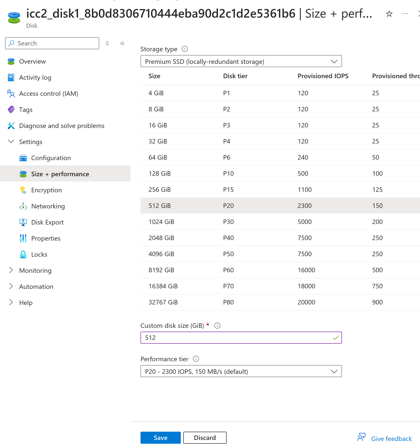Viewport: 420px width, 448px height.
Task: Select the 2048 GiB P40 row
Action: tap(280, 238)
